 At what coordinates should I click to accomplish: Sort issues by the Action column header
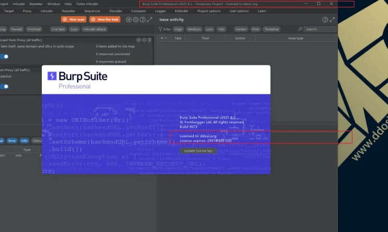coord(240,38)
